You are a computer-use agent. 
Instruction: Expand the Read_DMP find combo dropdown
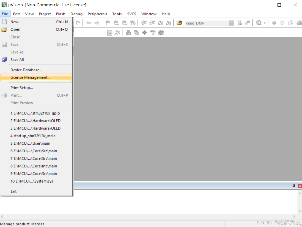pyautogui.click(x=232, y=23)
